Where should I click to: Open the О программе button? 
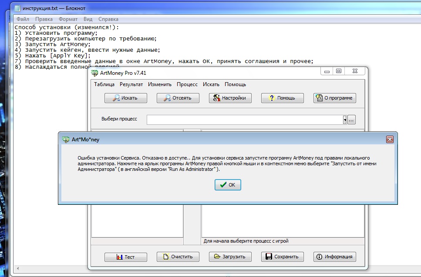point(334,98)
